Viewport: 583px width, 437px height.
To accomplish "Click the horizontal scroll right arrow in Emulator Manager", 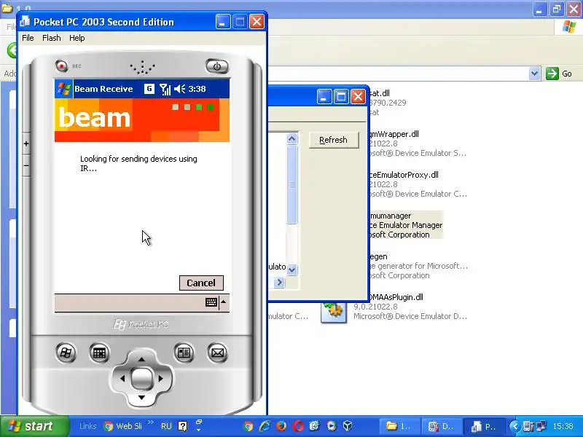I will tap(279, 283).
